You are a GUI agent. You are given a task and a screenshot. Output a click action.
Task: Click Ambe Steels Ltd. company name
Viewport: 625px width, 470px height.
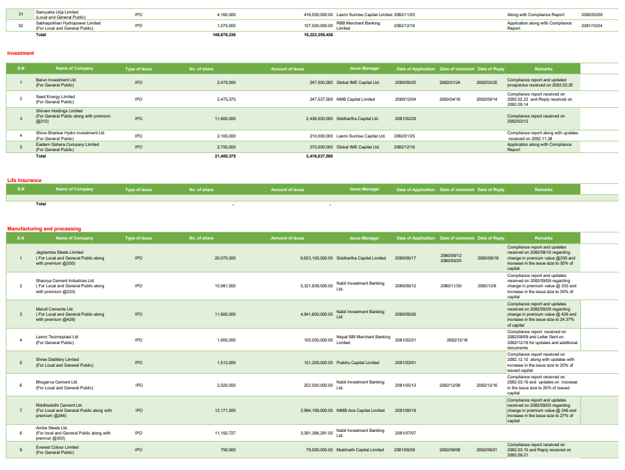point(52,427)
